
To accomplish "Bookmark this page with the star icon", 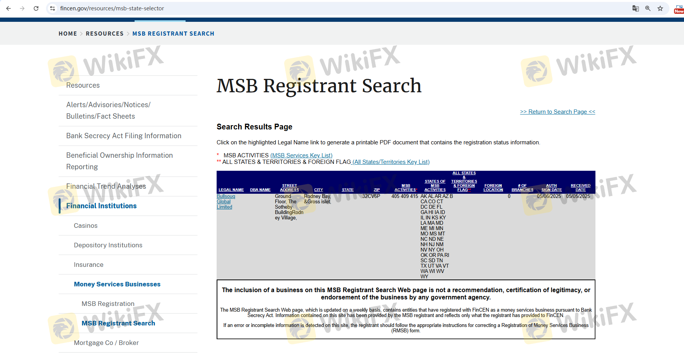I will tap(660, 8).
